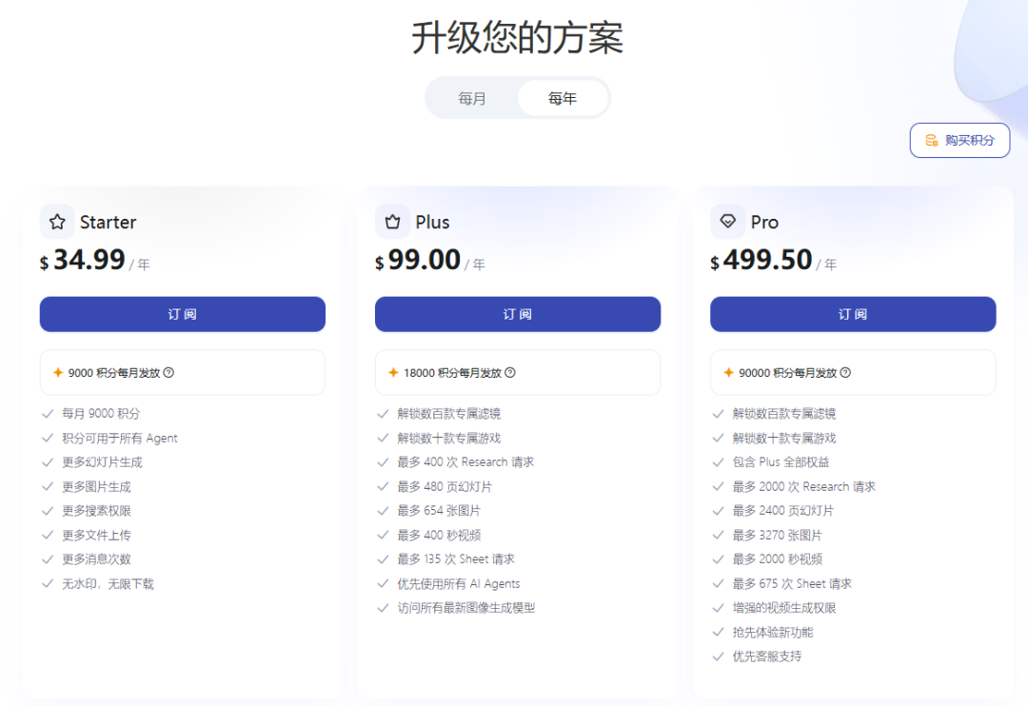Click 优先使用所有 AI Agents feature
This screenshot has width=1028, height=706.
click(459, 583)
